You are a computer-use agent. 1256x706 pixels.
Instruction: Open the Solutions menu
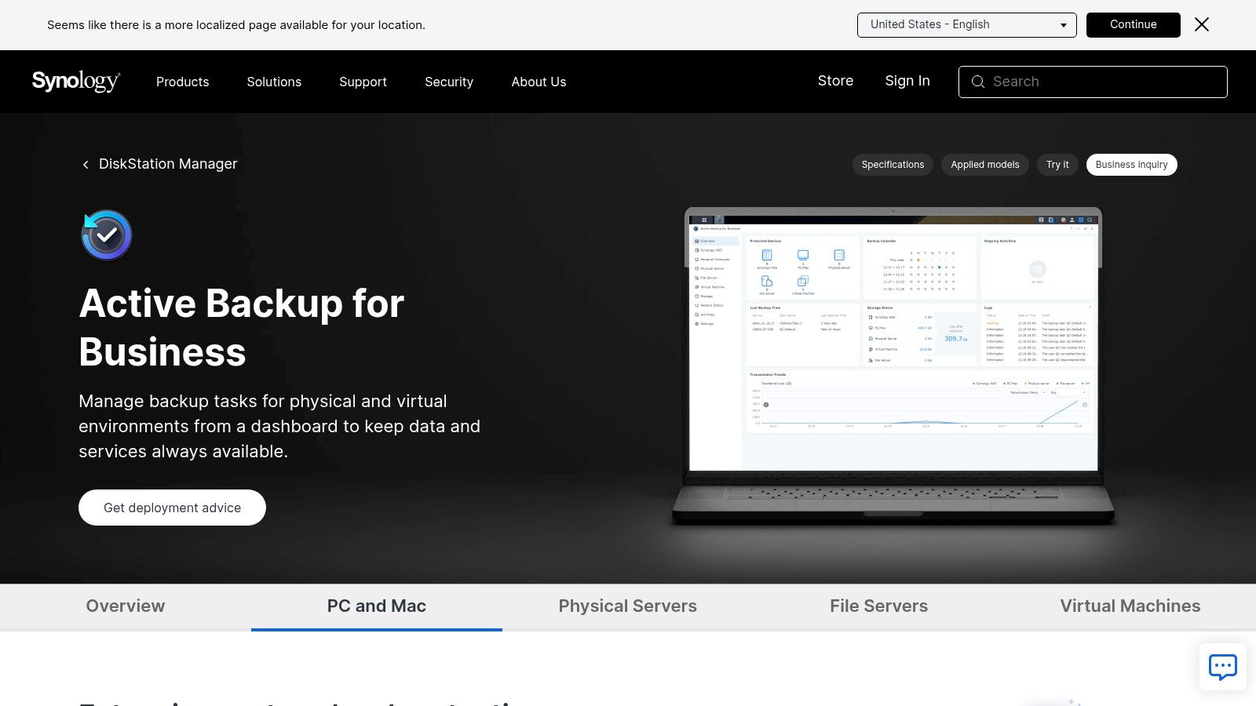tap(274, 82)
